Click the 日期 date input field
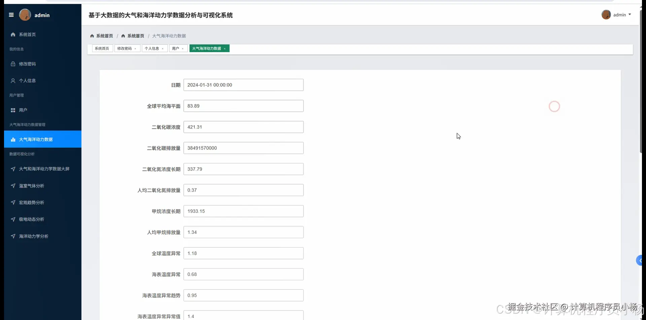This screenshot has width=646, height=320. (244, 85)
